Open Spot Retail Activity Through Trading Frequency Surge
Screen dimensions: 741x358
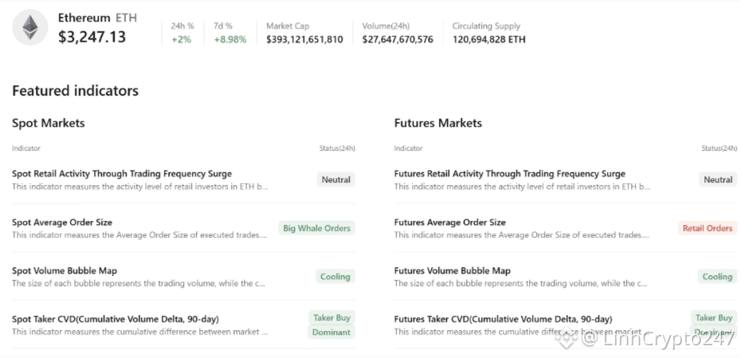(x=122, y=174)
